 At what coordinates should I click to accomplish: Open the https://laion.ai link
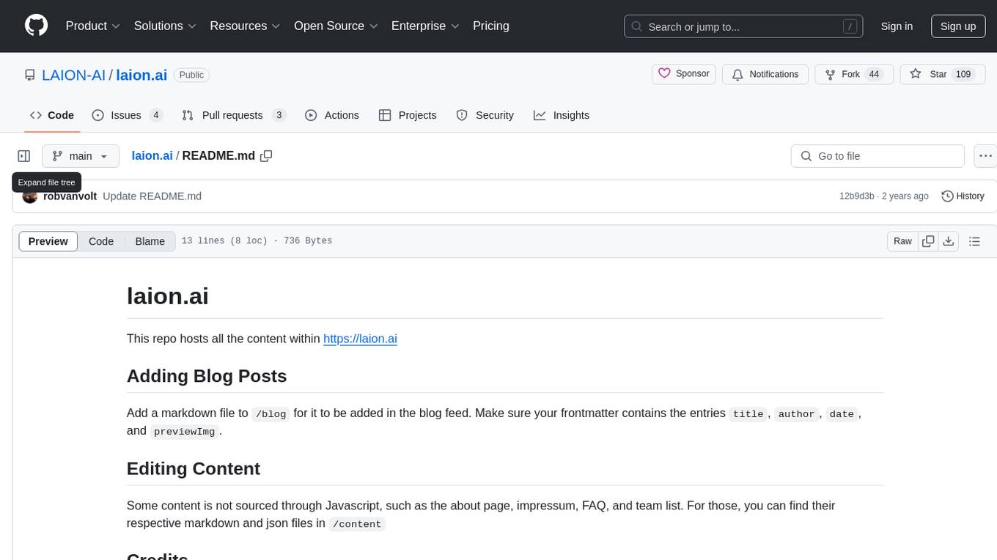tap(360, 339)
